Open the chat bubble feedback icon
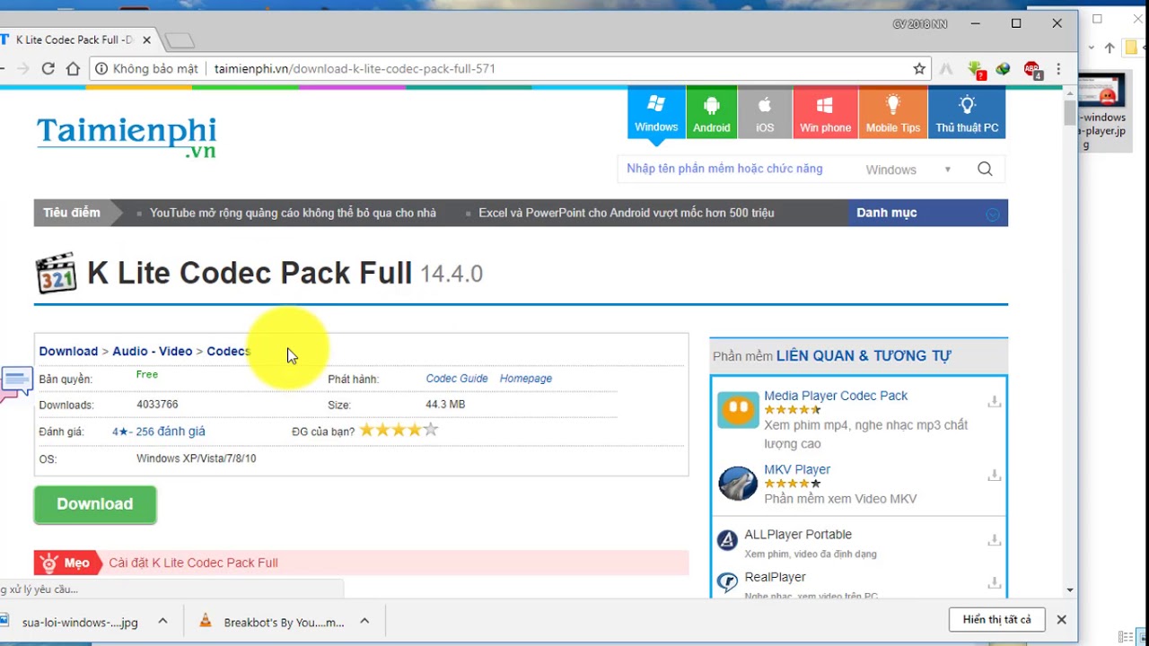This screenshot has height=646, width=1149. point(16,383)
